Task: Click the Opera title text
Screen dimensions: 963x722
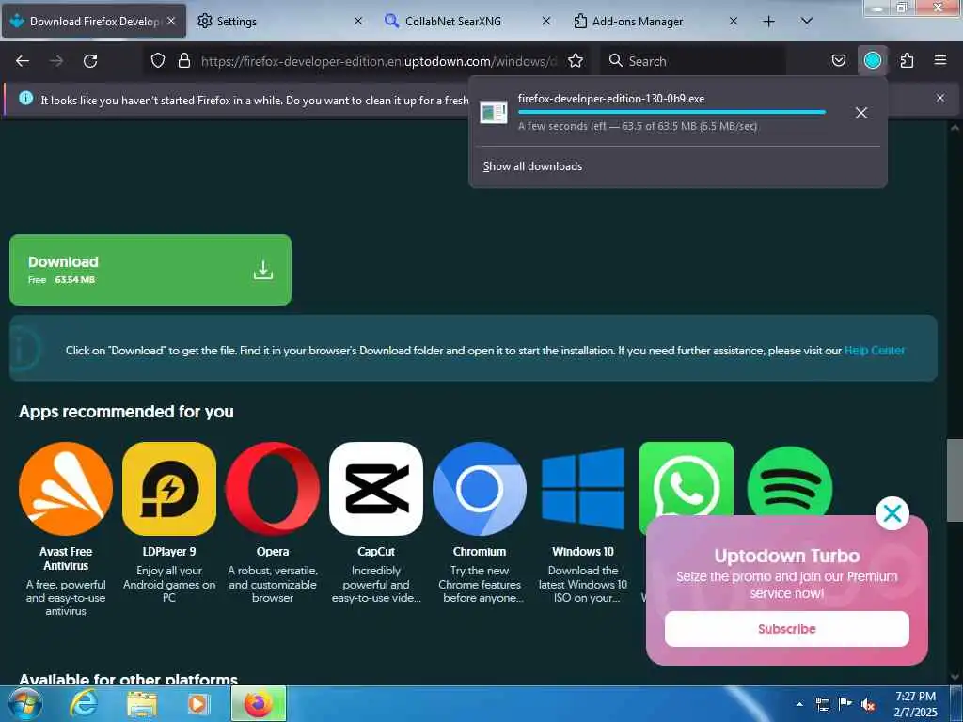Action: pos(273,552)
